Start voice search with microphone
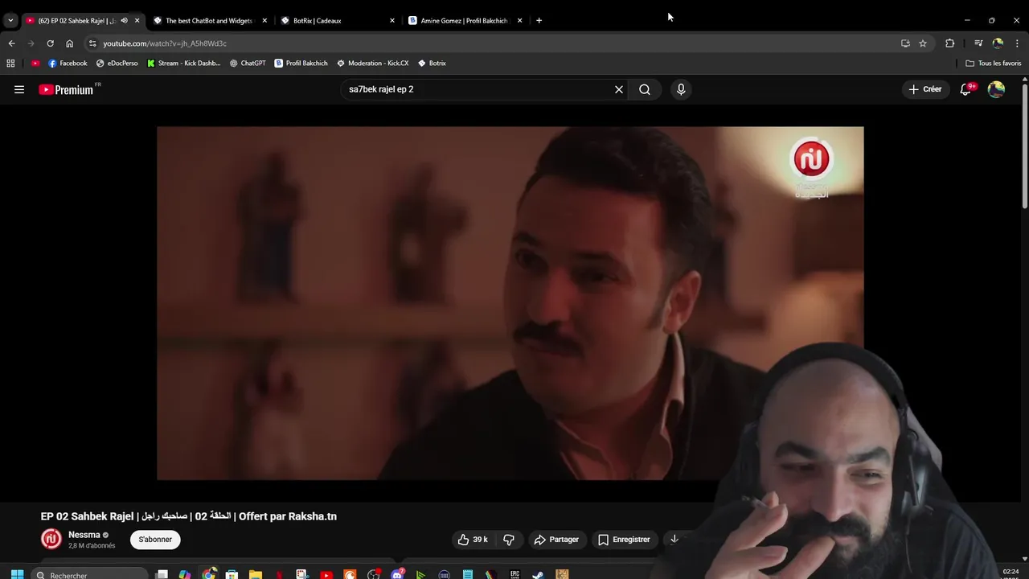The image size is (1029, 579). [x=681, y=89]
